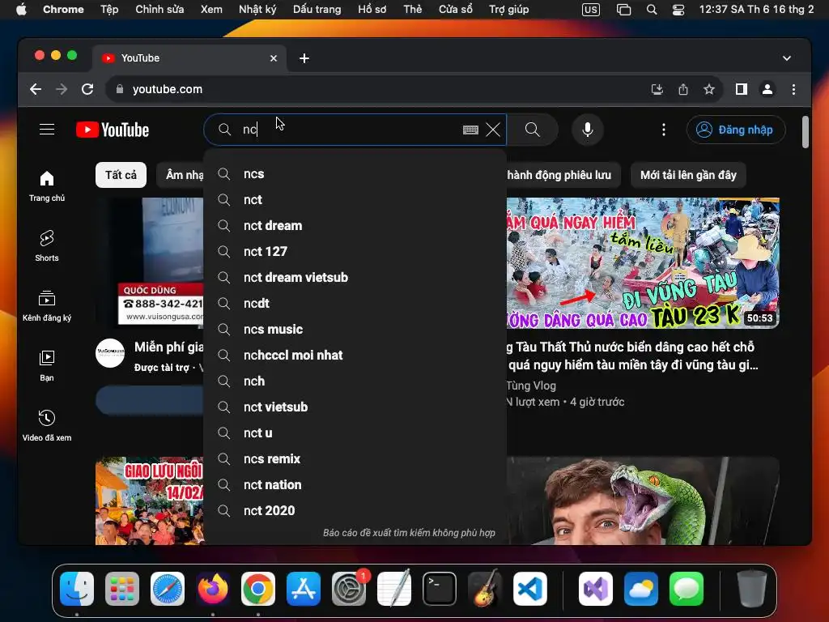This screenshot has width=829, height=622.
Task: Toggle the Chrome side panel
Action: [x=742, y=89]
